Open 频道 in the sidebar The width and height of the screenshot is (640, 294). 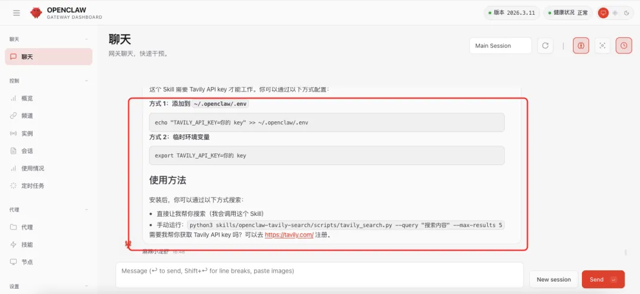click(x=49, y=115)
